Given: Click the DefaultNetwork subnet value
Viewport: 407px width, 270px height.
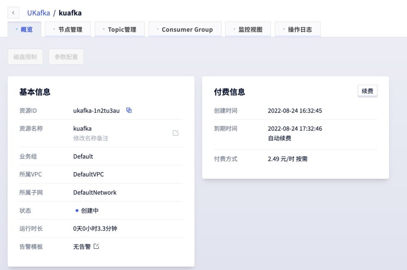Looking at the screenshot, I should 95,193.
